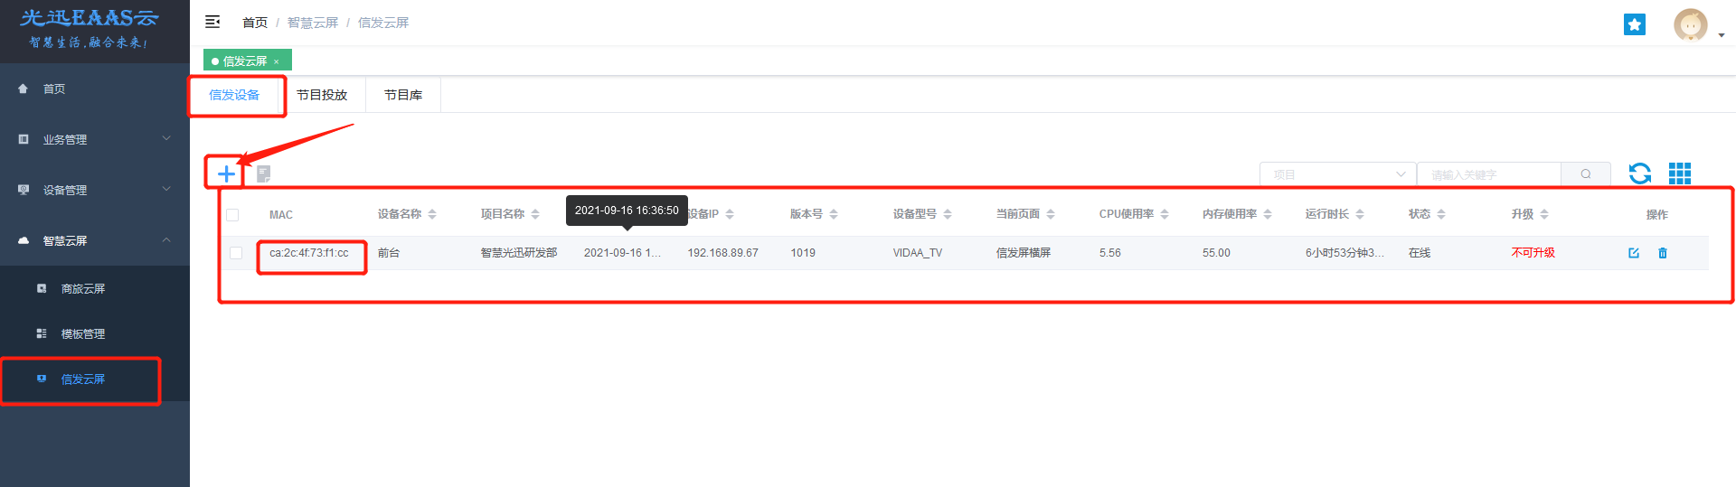The height and width of the screenshot is (487, 1736).
Task: Switch to the 节目库 tab
Action: coord(403,95)
